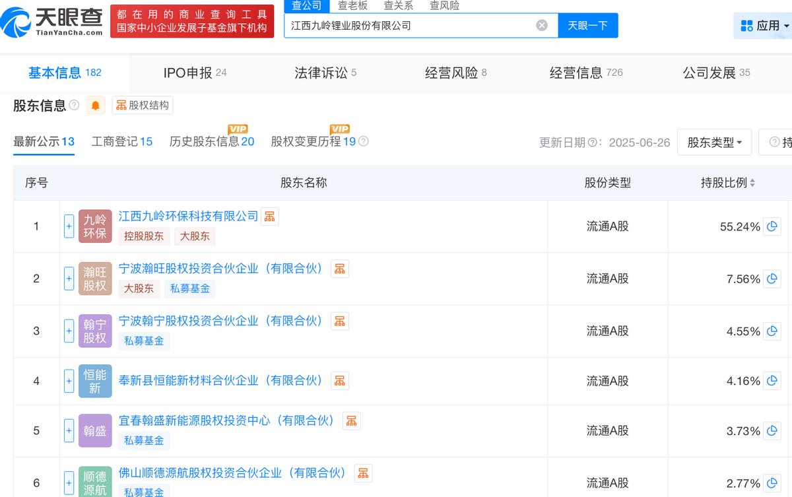
Task: Click the orange bell alert icon
Action: [x=96, y=105]
